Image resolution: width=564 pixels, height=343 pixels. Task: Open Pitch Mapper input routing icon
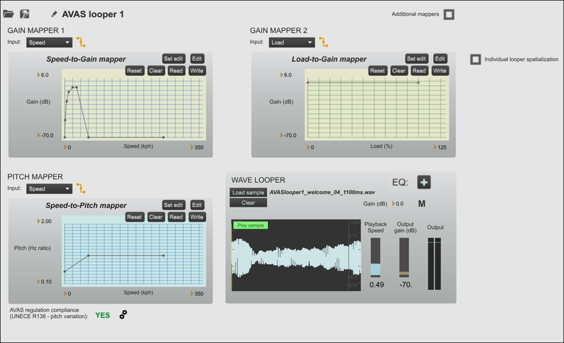(81, 188)
